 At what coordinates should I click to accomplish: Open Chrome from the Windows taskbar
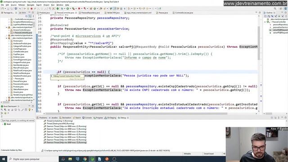85,159
